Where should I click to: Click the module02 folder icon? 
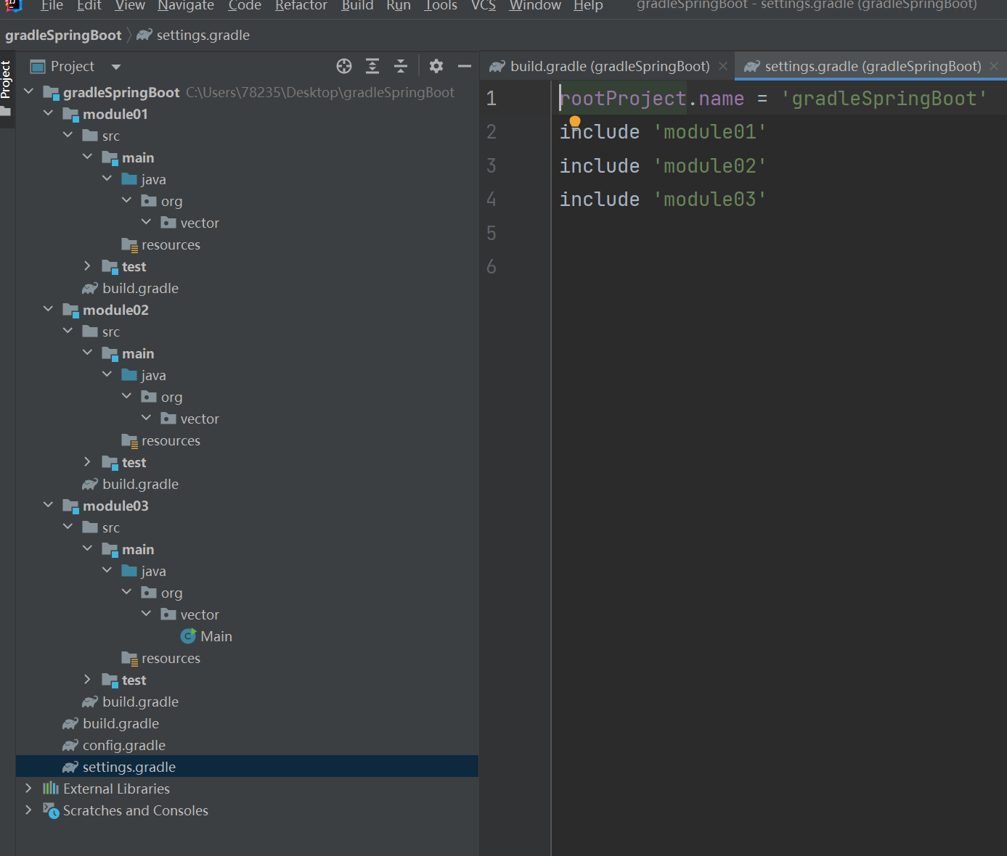pyautogui.click(x=70, y=310)
